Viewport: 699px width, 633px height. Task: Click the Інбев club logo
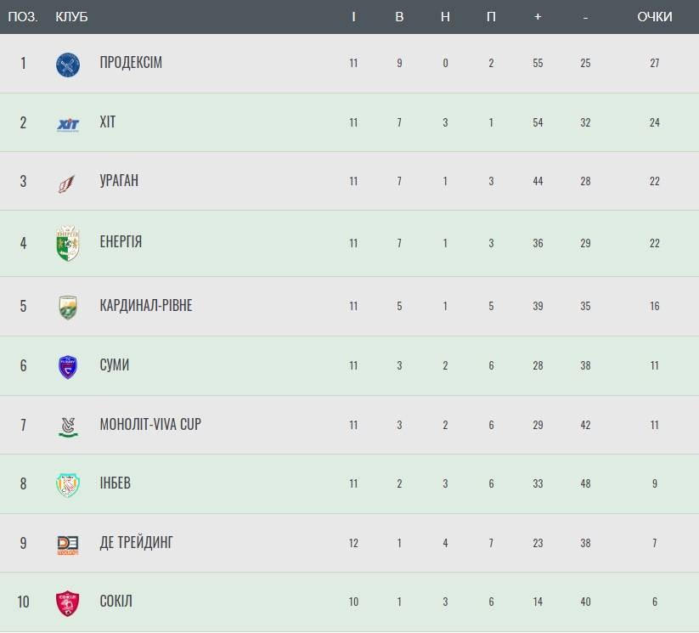[x=68, y=484]
